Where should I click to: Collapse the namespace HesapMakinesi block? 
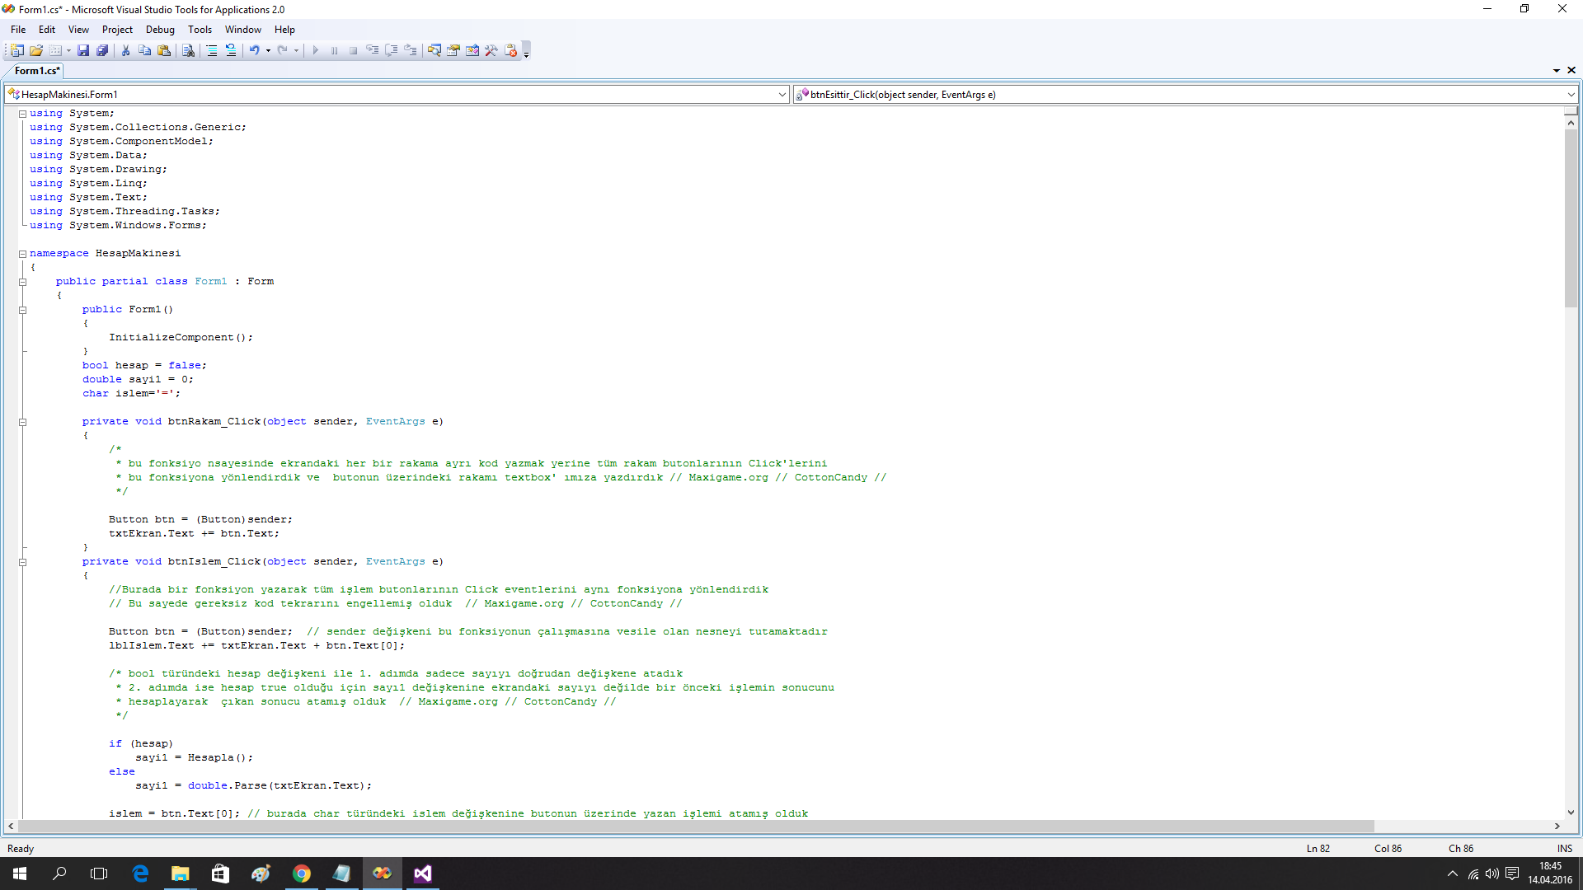[23, 254]
